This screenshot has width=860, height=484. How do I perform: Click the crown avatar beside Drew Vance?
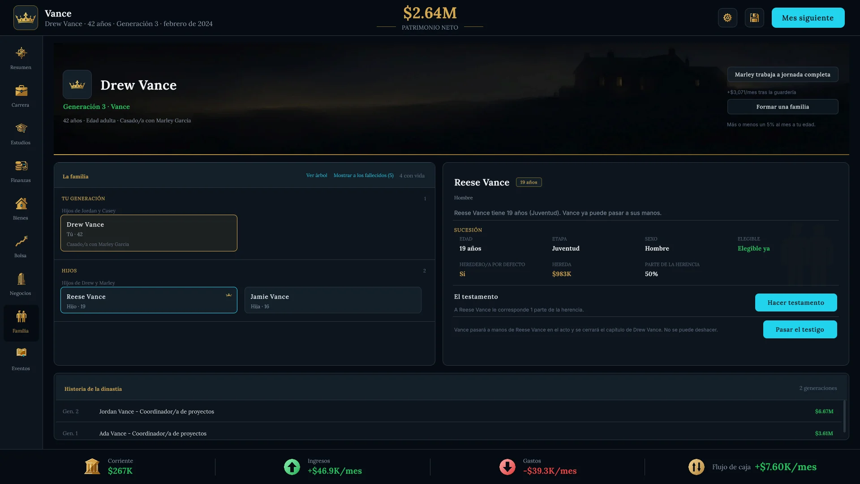(x=77, y=84)
